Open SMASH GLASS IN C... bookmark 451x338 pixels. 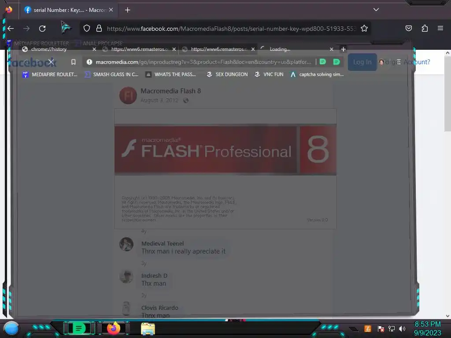pyautogui.click(x=111, y=74)
